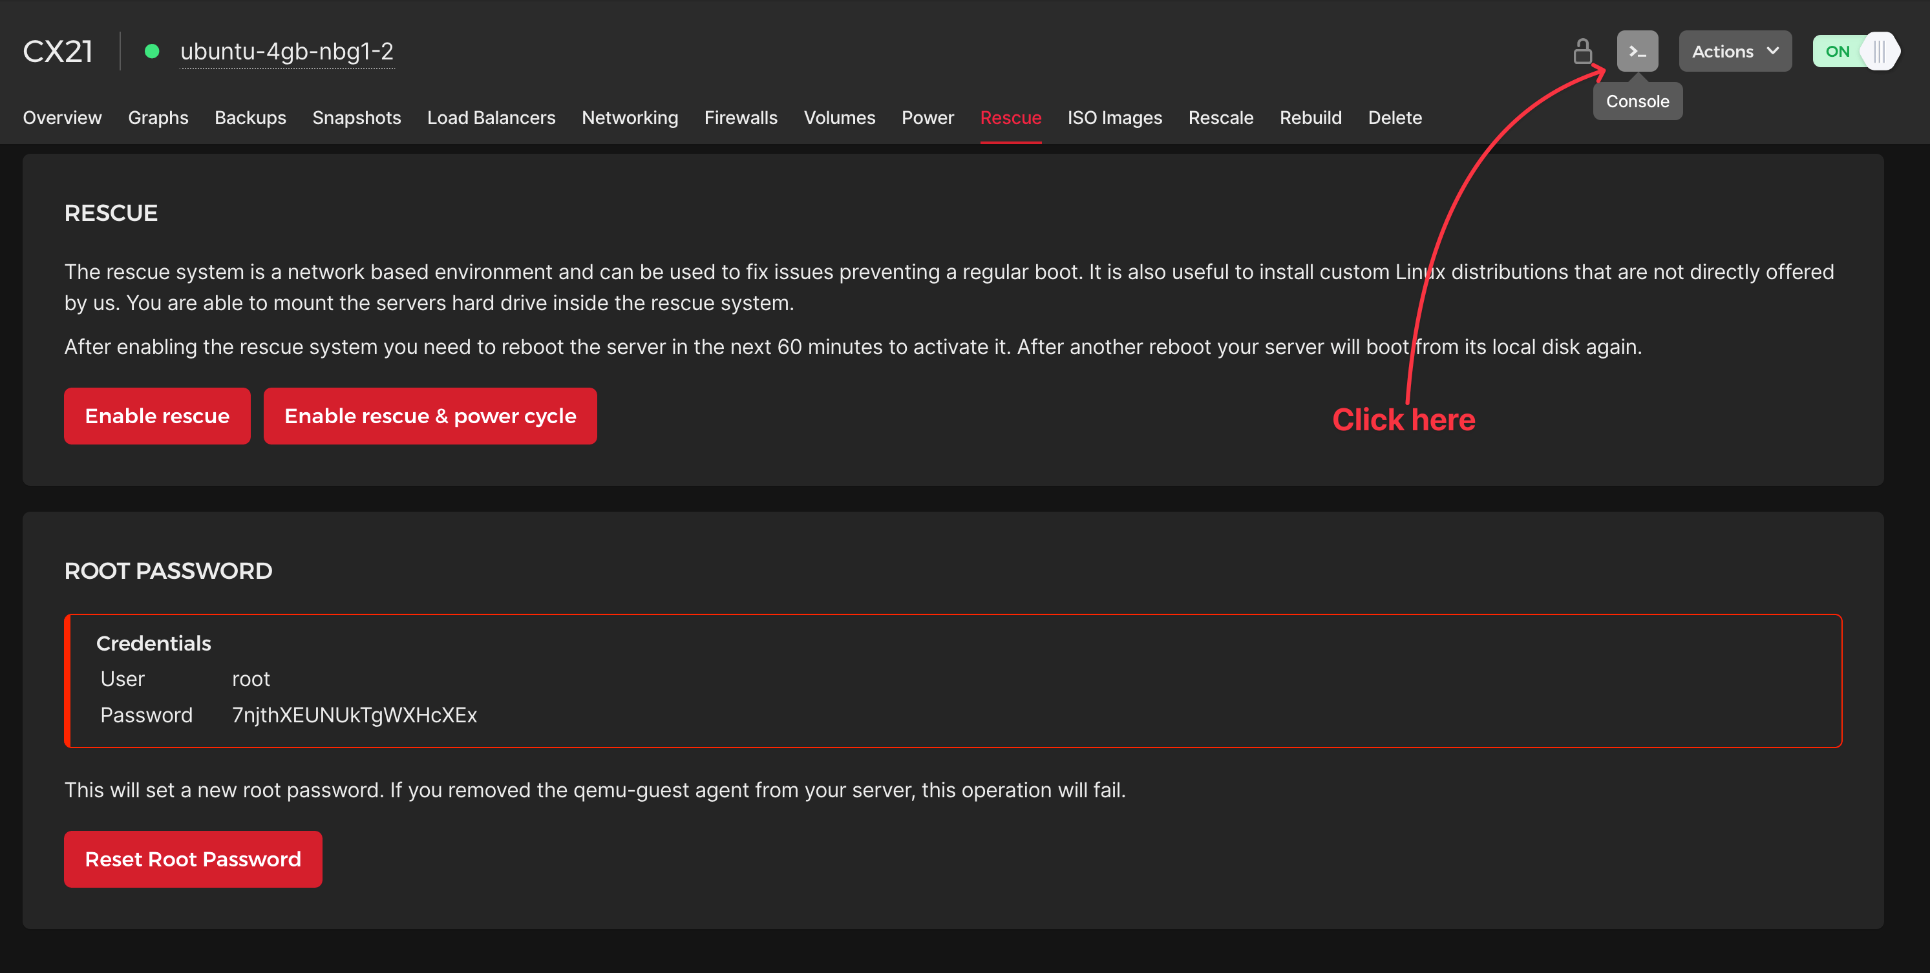
Task: Open the Snapshots tab
Action: point(357,118)
